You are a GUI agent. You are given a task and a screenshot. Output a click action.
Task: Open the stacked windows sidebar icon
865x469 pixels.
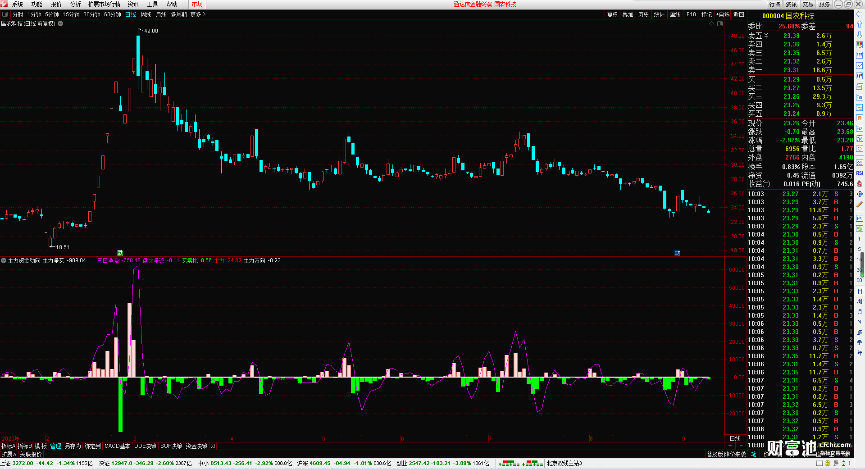click(x=860, y=87)
